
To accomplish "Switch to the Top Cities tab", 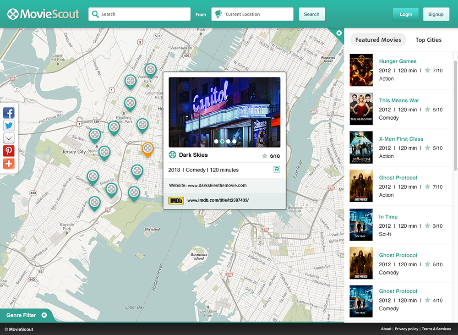I will point(428,40).
